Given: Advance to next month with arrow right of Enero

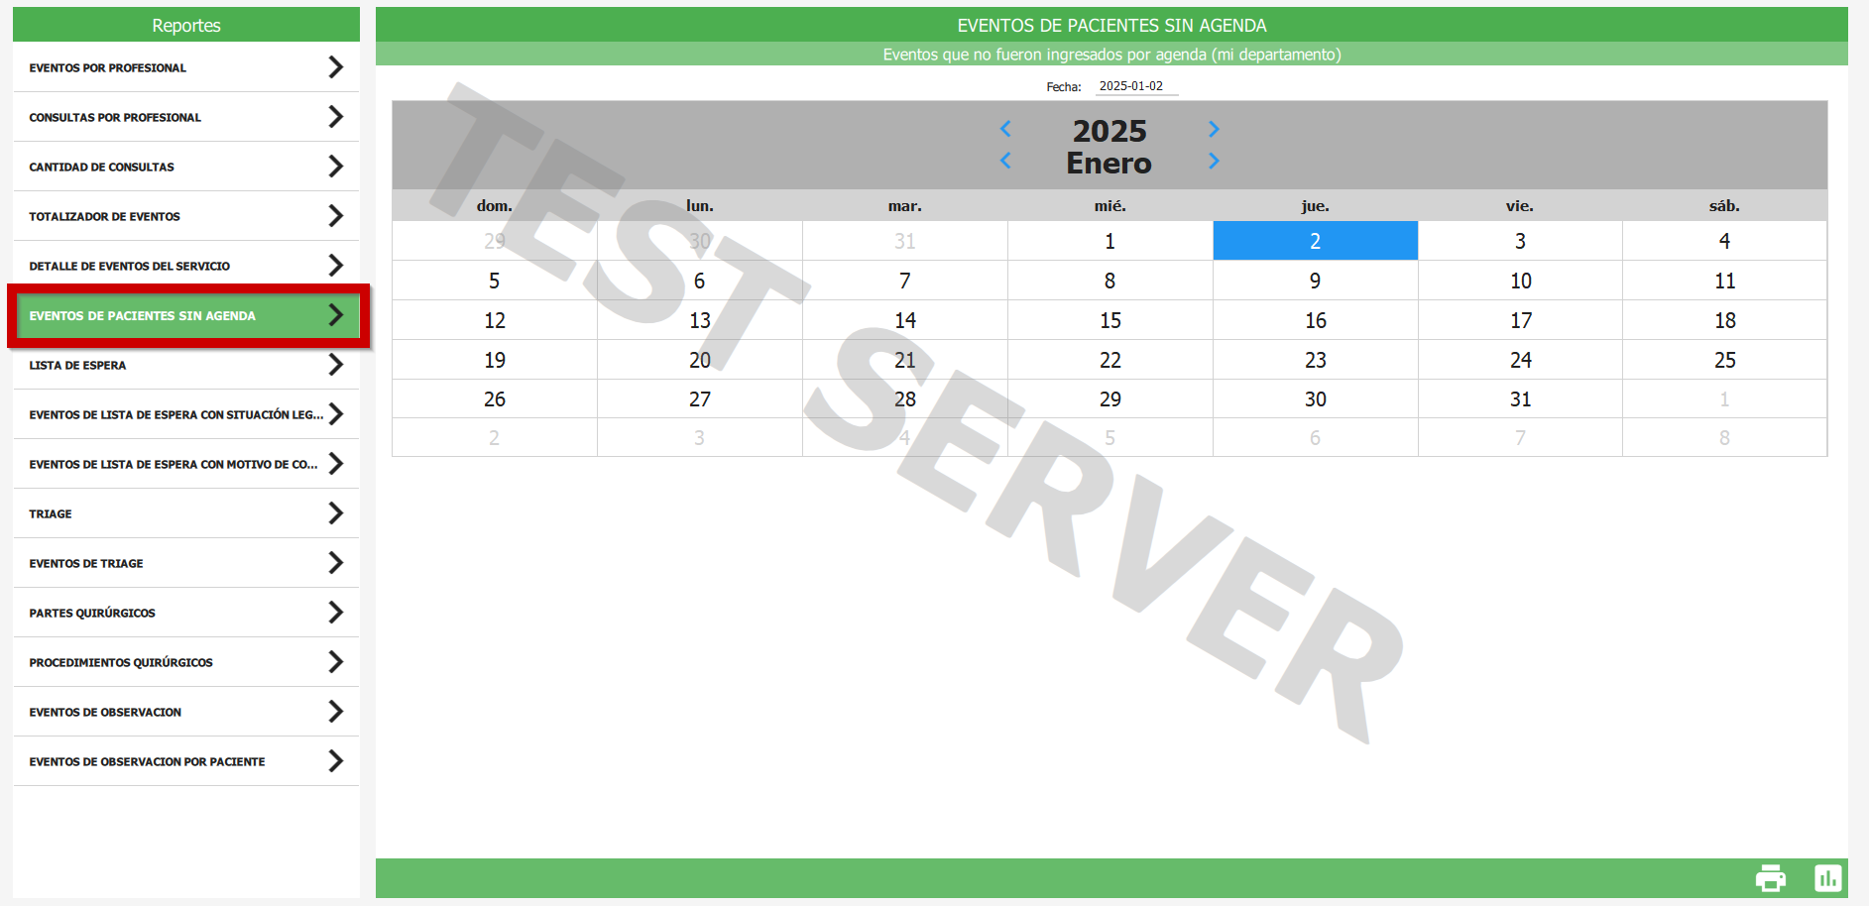Looking at the screenshot, I should click(x=1214, y=161).
